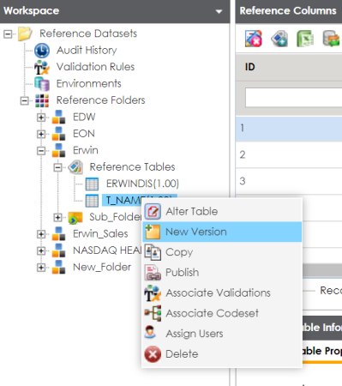342x386 pixels.
Task: Select the Reference Tables label
Action: 132,167
